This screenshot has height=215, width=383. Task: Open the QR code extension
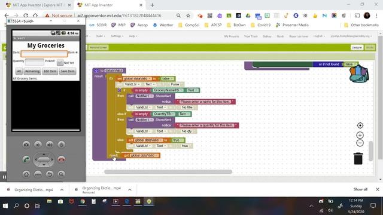point(210,16)
